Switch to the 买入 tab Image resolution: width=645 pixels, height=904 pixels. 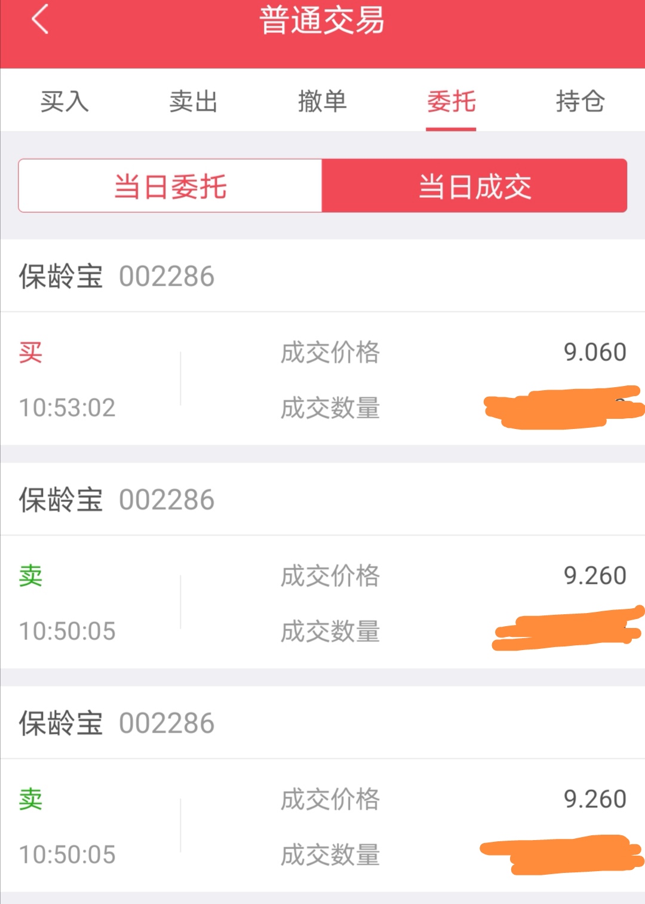[x=64, y=101]
